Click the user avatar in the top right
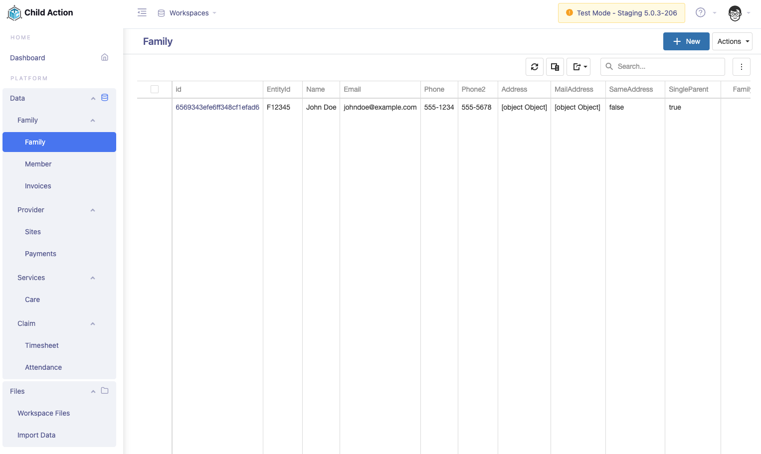The height and width of the screenshot is (454, 761). 734,13
